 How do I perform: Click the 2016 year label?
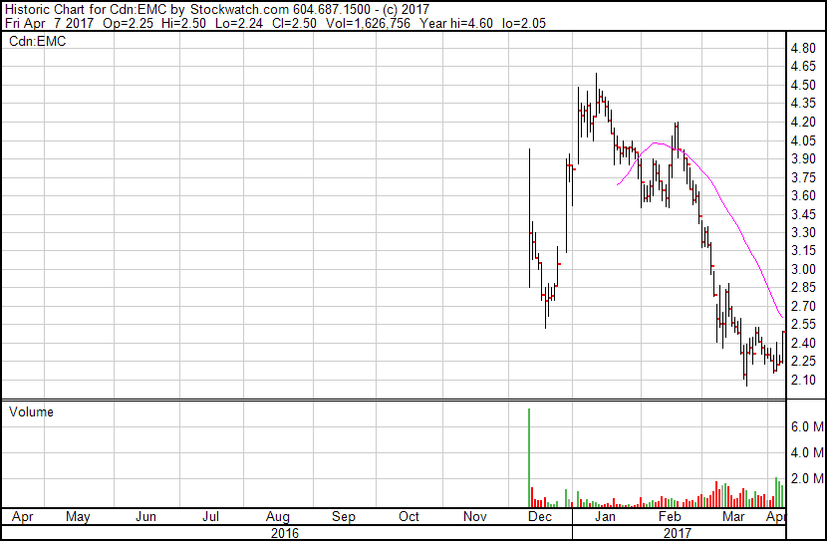(x=286, y=533)
